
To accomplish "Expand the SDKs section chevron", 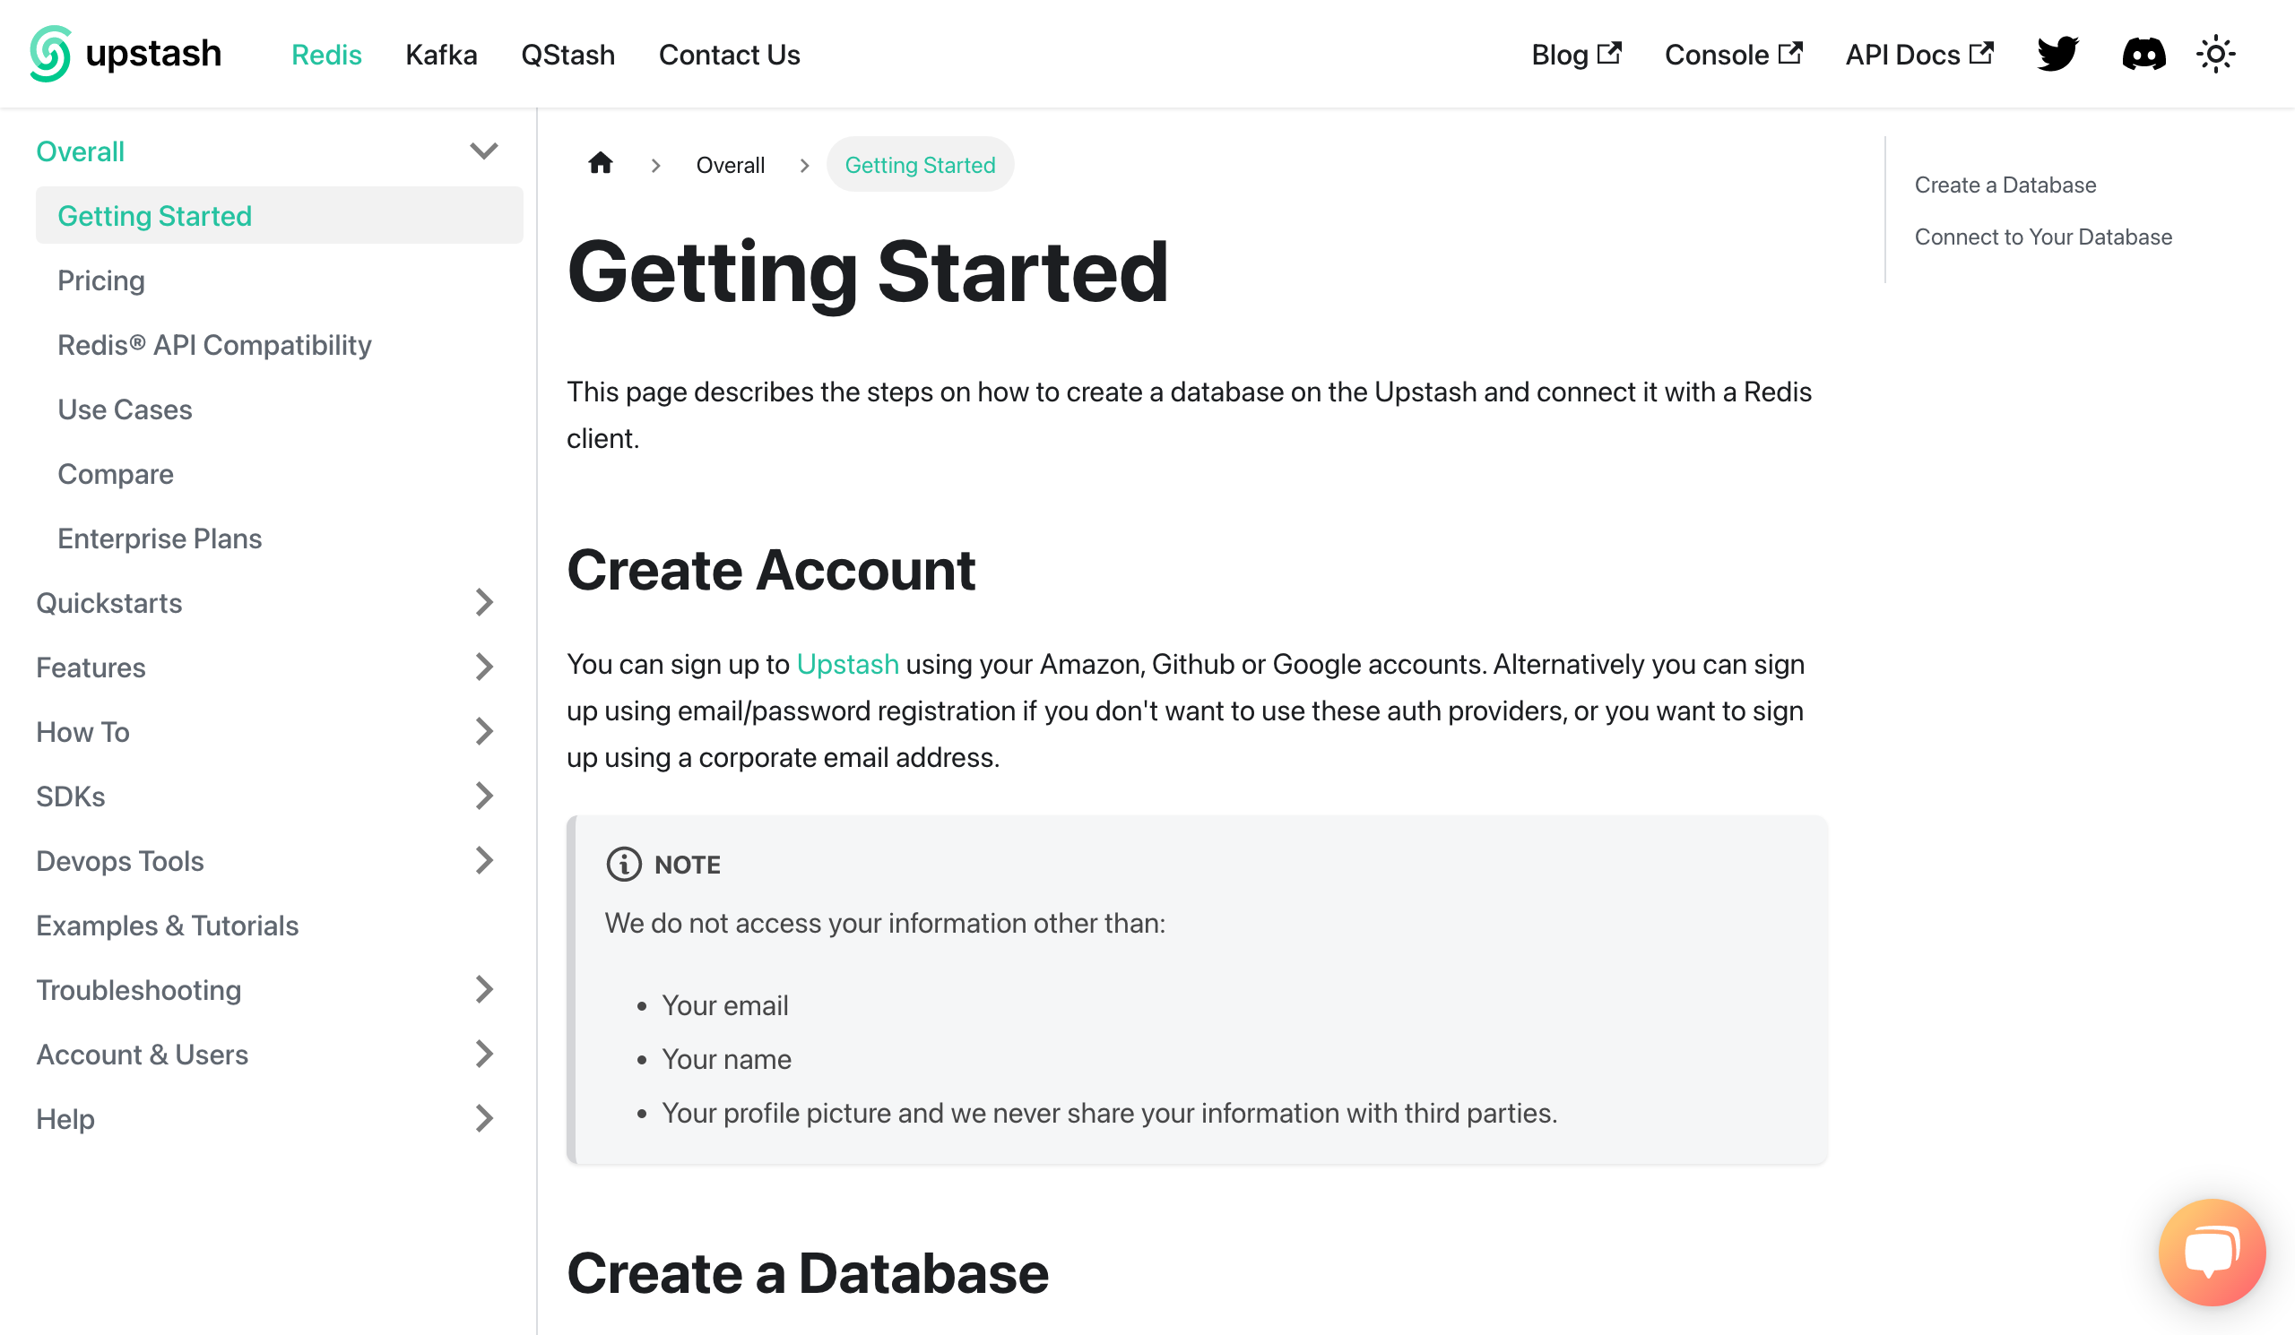I will (x=483, y=797).
